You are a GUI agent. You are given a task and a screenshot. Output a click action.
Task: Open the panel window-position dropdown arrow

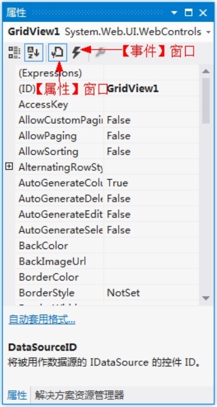(174, 13)
